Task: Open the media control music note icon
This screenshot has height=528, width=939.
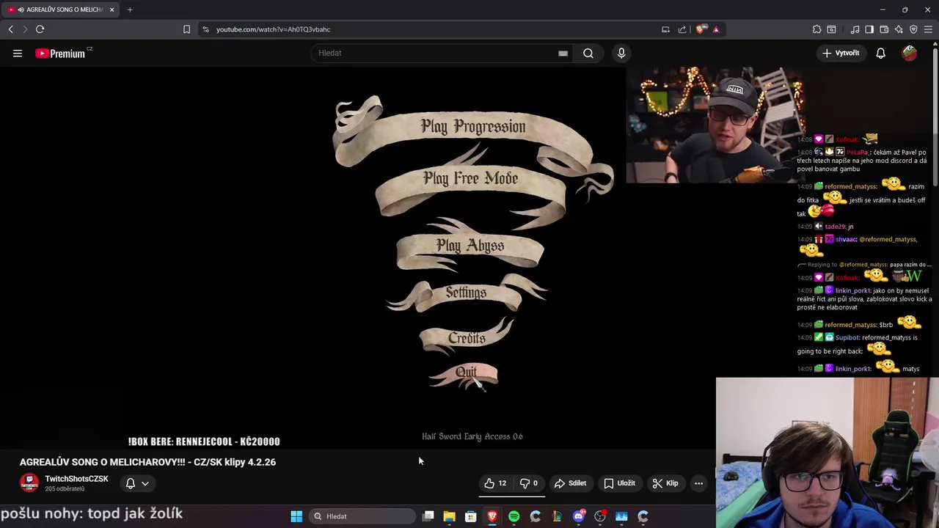Action: pos(855,29)
